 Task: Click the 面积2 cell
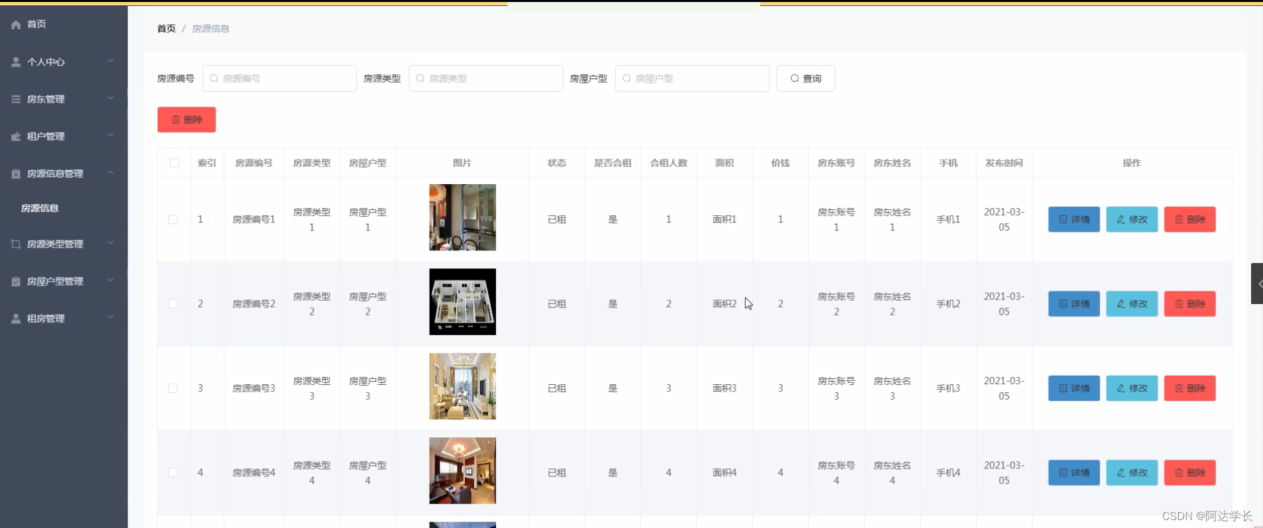[x=725, y=303]
